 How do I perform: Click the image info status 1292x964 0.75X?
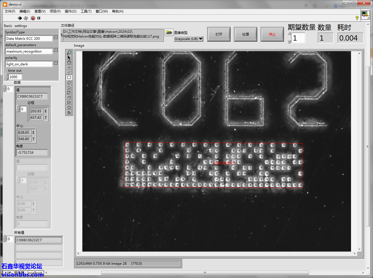(x=128, y=264)
